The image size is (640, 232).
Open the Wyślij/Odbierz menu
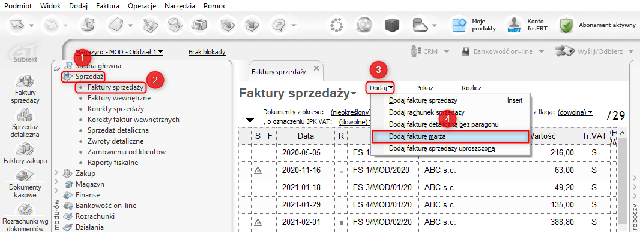(595, 51)
